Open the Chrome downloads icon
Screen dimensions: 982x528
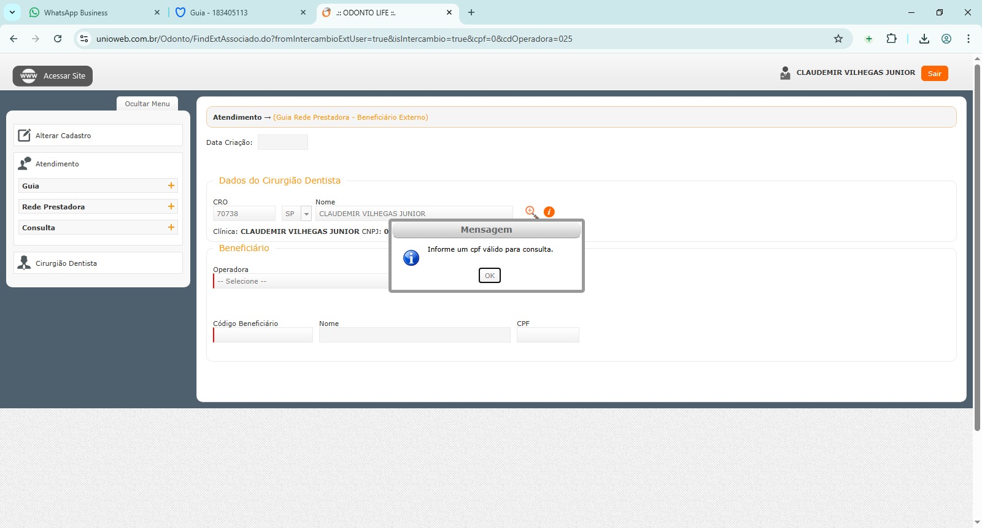coord(924,39)
